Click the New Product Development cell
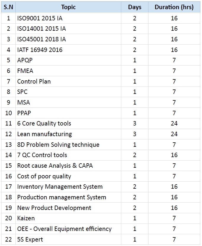Screen dimensions: 202x246 (68, 208)
